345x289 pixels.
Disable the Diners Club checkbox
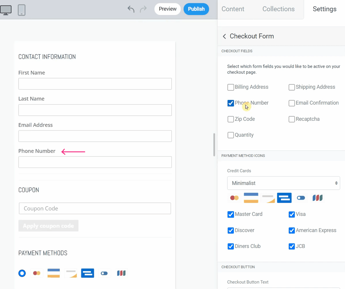tap(231, 246)
